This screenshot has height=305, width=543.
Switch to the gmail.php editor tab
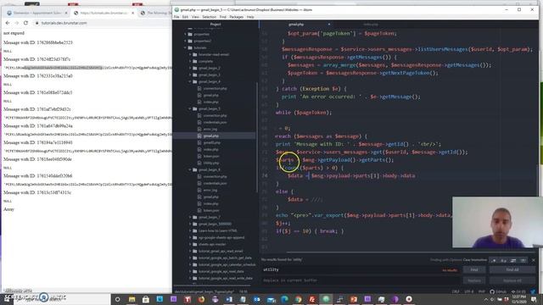coord(296,25)
